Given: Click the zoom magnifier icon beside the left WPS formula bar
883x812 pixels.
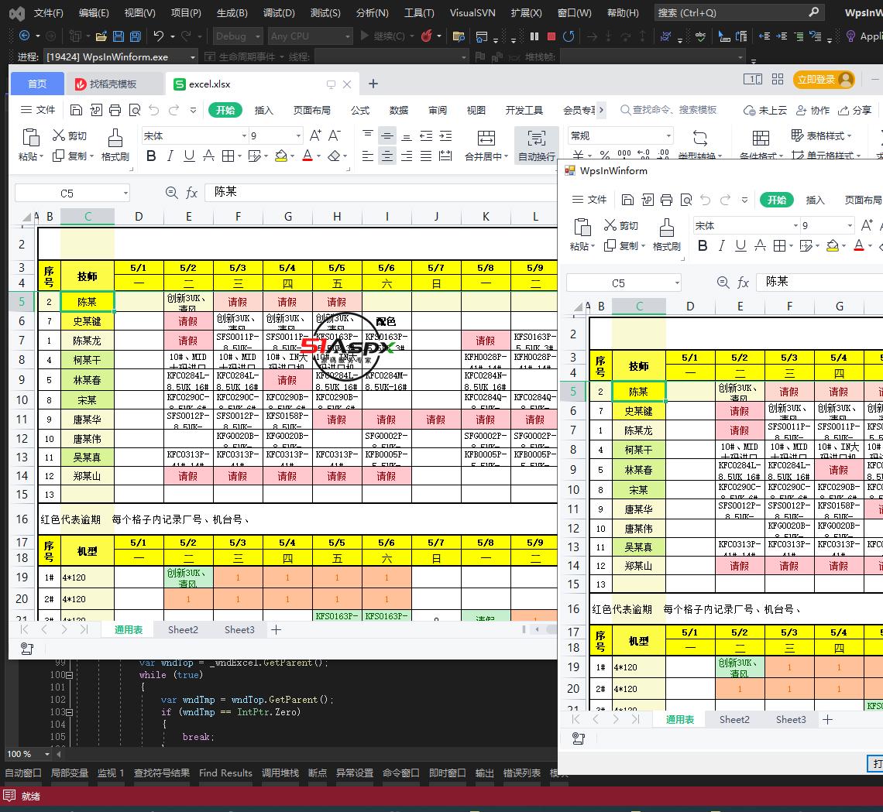Looking at the screenshot, I should pyautogui.click(x=172, y=193).
